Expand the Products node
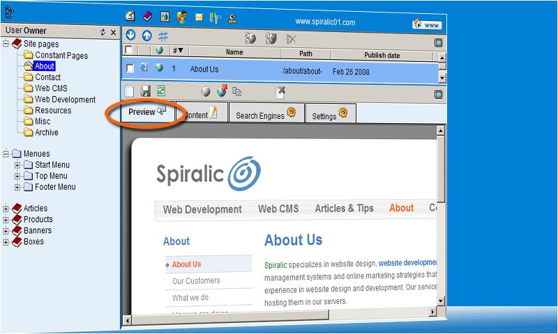 click(6, 220)
